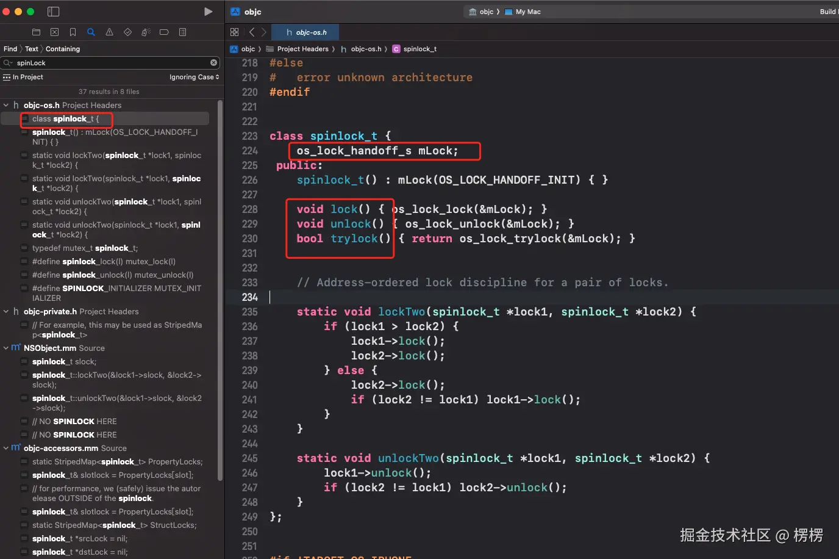This screenshot has width=839, height=559.
Task: Run the project with play button
Action: click(208, 12)
